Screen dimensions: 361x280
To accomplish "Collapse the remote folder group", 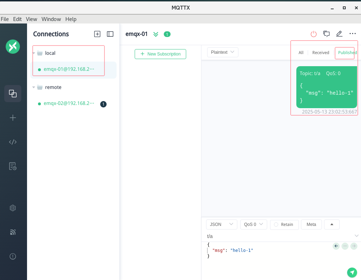I will 34,87.
